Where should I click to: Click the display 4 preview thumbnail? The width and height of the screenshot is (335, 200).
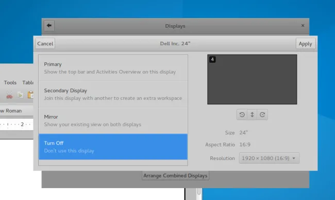(x=252, y=79)
